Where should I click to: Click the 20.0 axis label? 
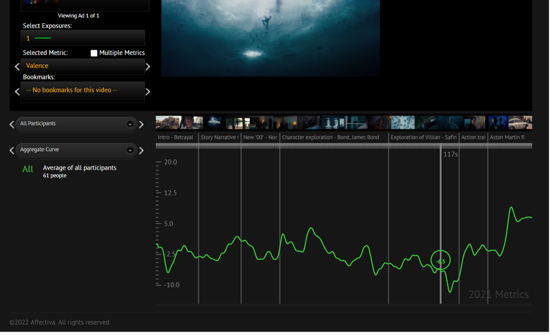pos(170,162)
